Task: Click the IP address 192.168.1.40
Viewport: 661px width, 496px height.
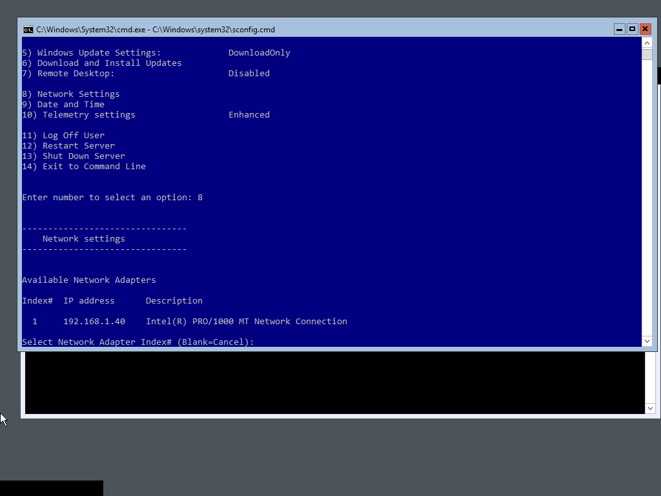Action: click(94, 322)
